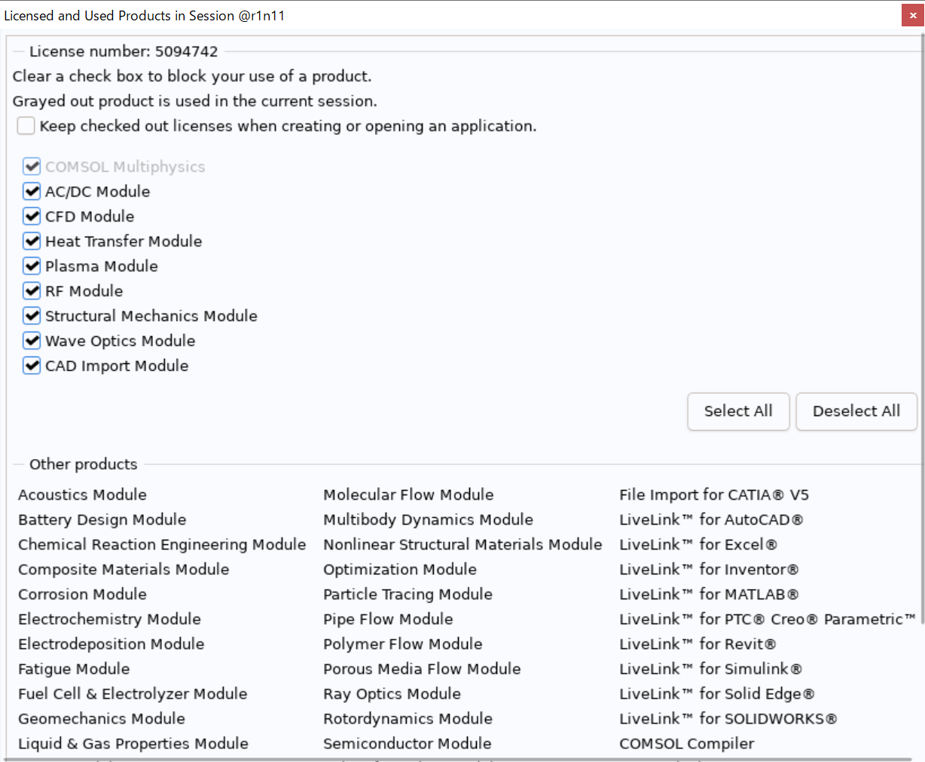The height and width of the screenshot is (762, 925).
Task: Click the COMSOL Compiler entry
Action: click(686, 743)
